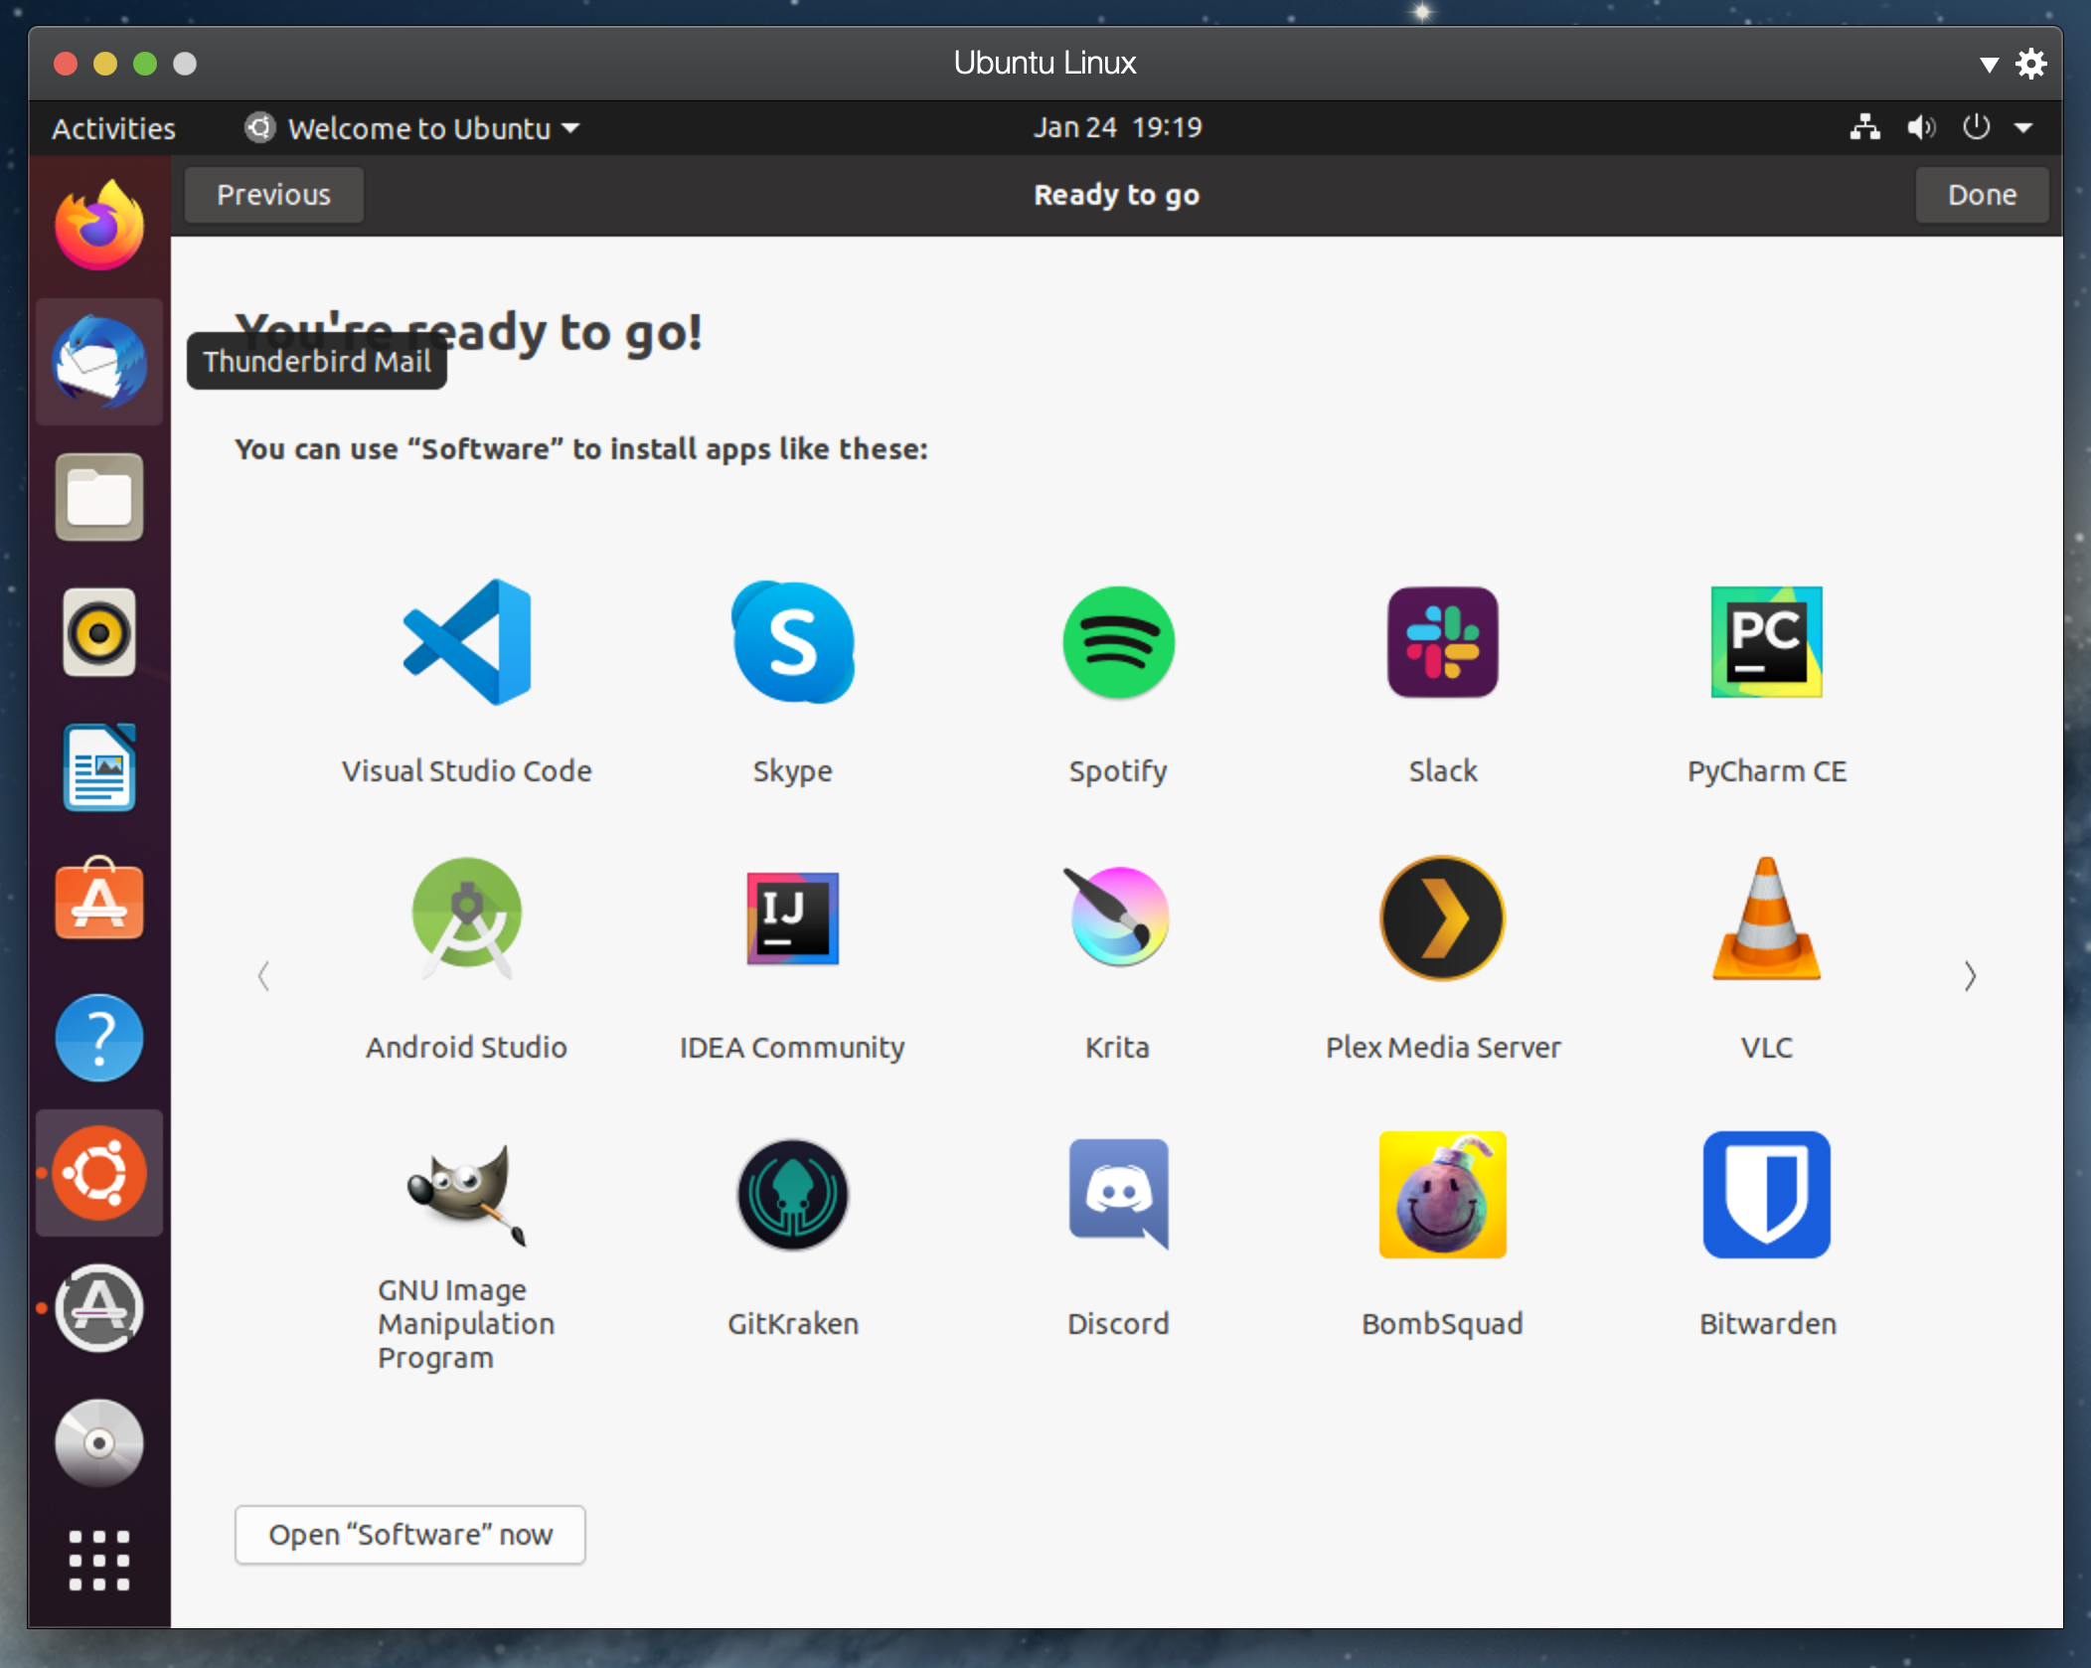Select the GitKraken app icon
This screenshot has height=1668, width=2091.
(792, 1194)
